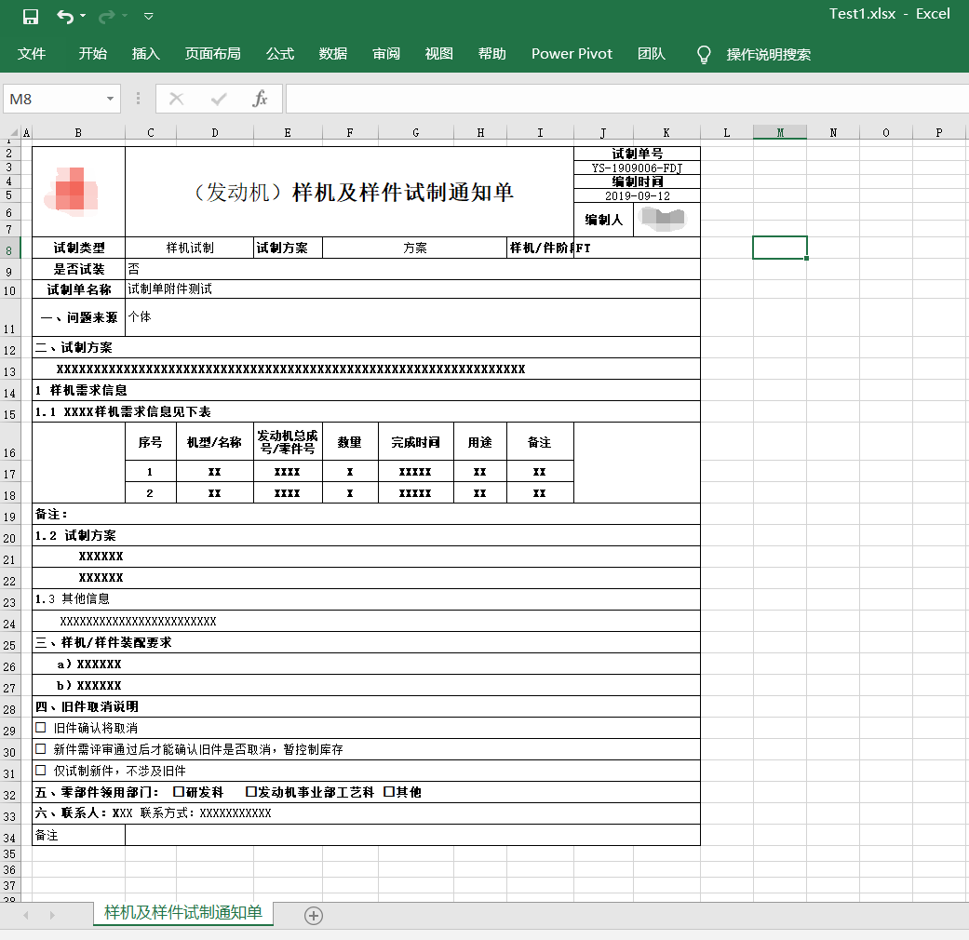Click the Cancel (X) formula bar icon
This screenshot has height=940, width=969.
(176, 99)
